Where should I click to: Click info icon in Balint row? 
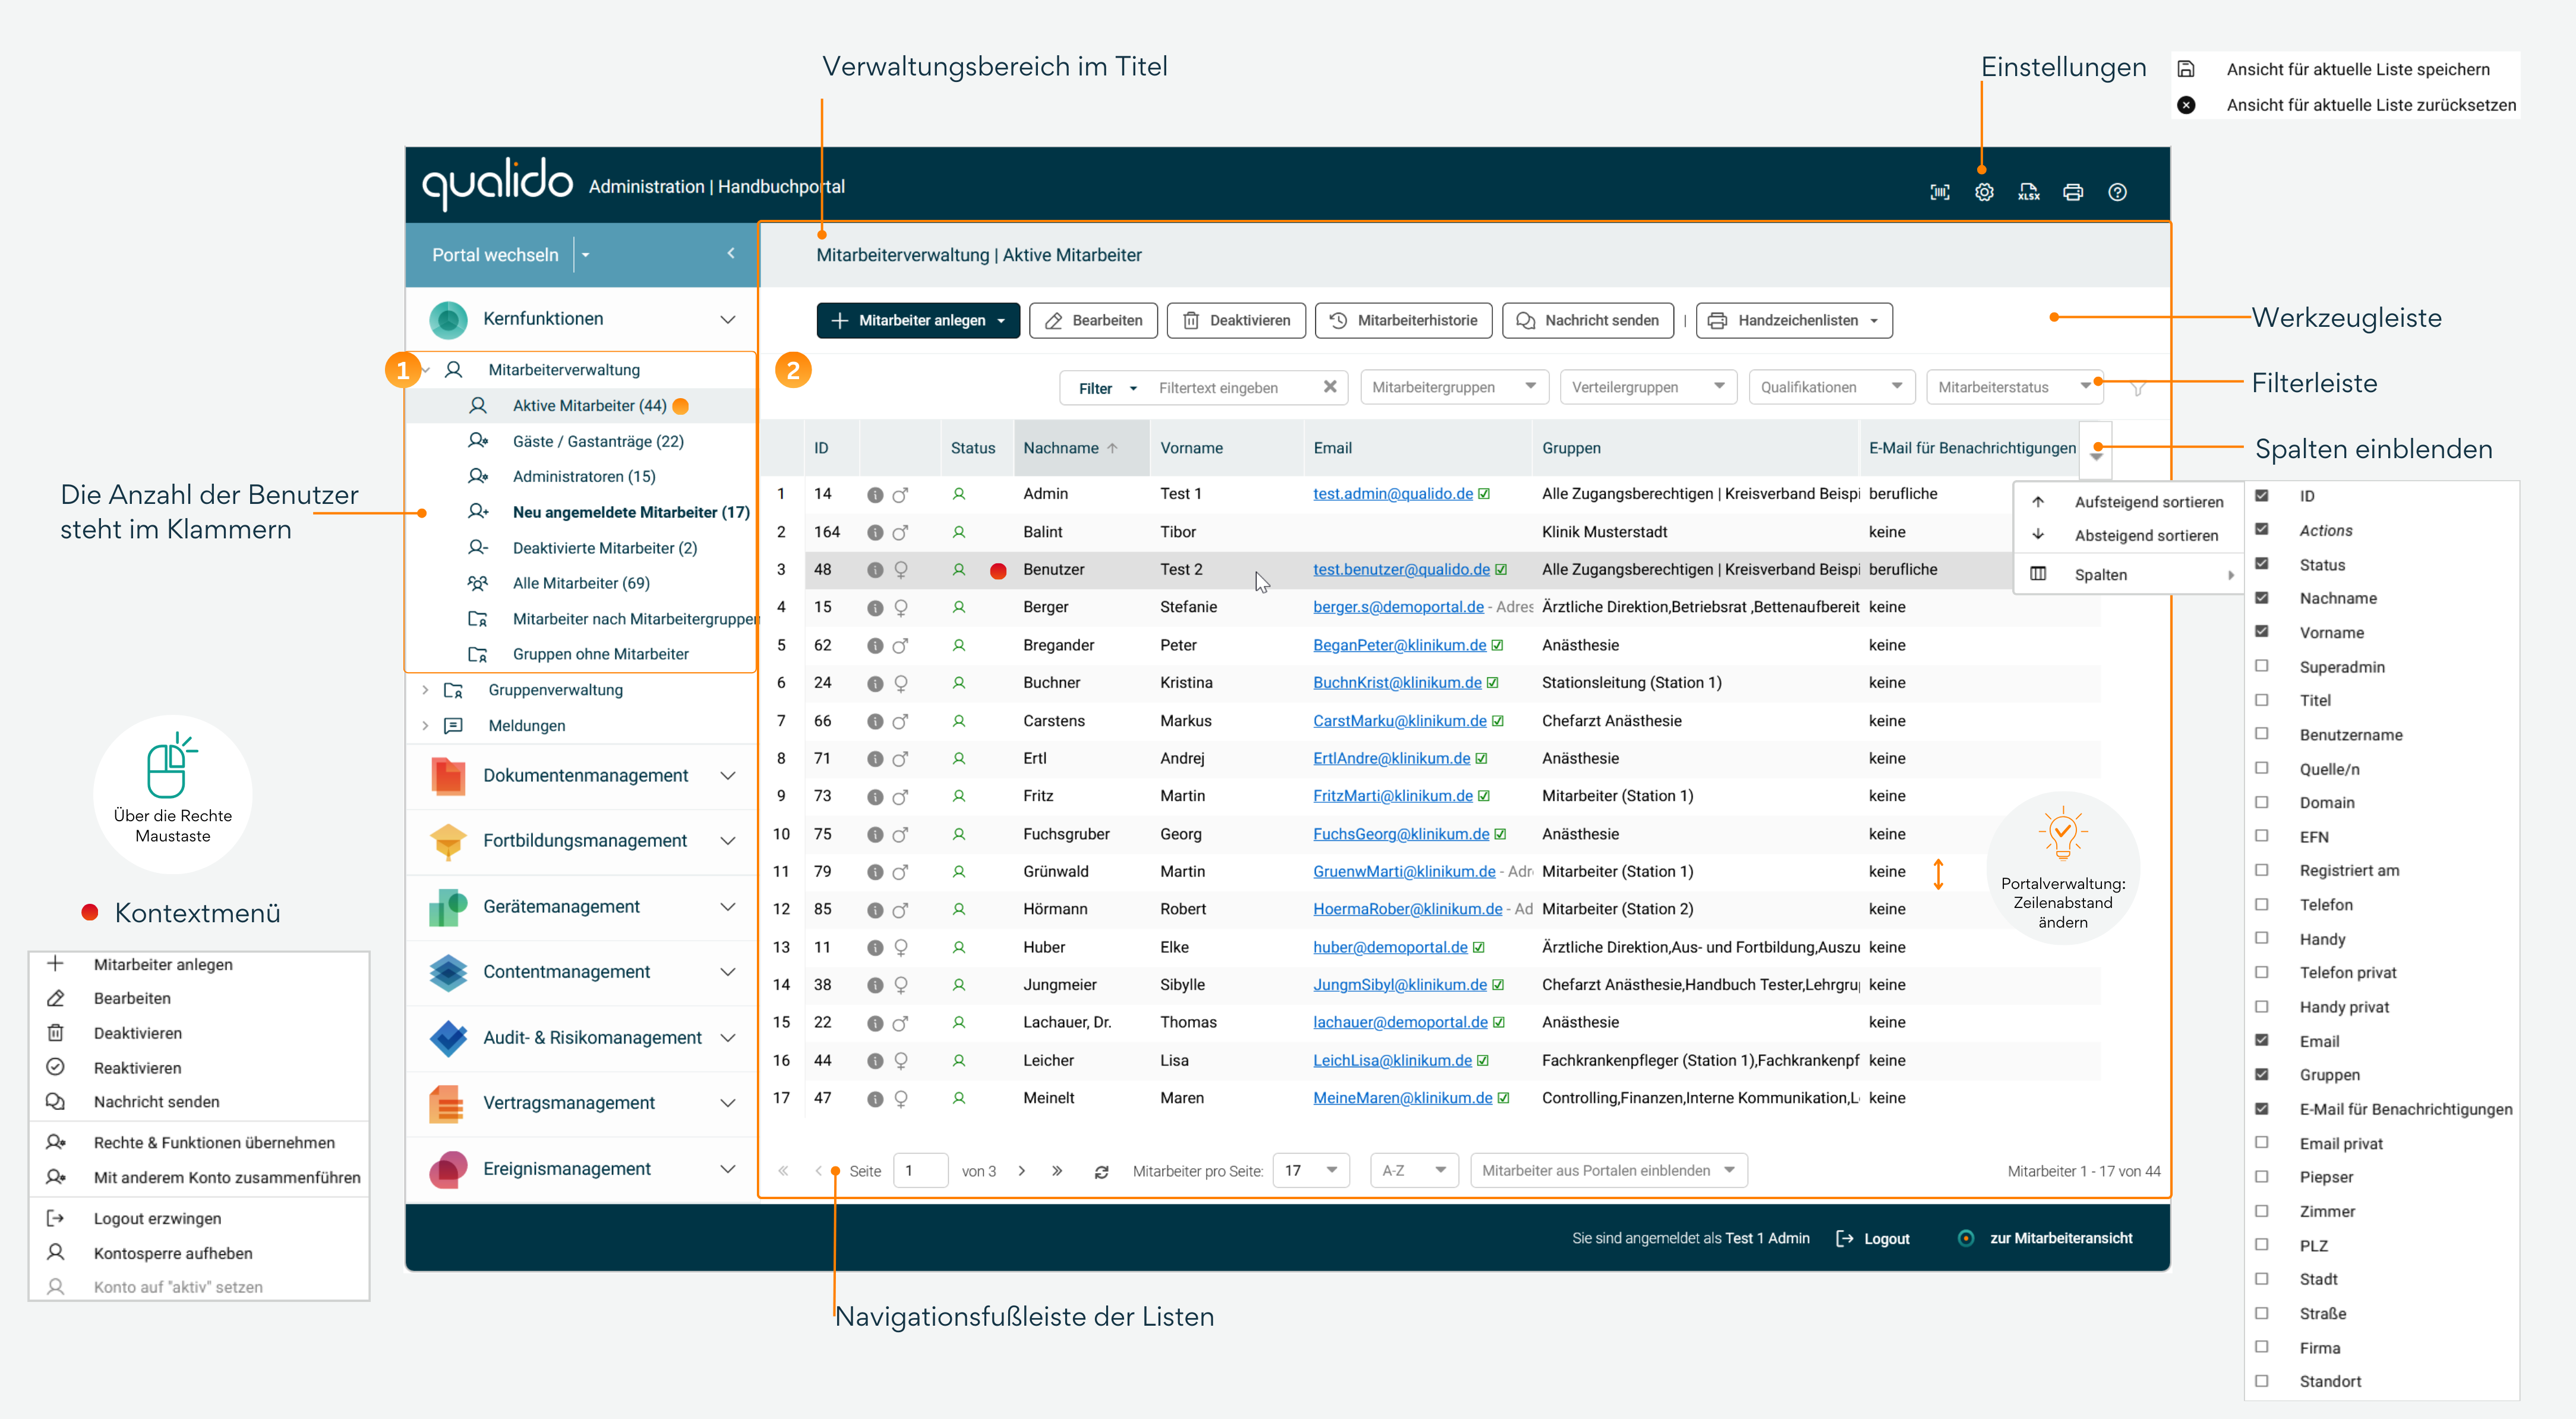click(875, 532)
